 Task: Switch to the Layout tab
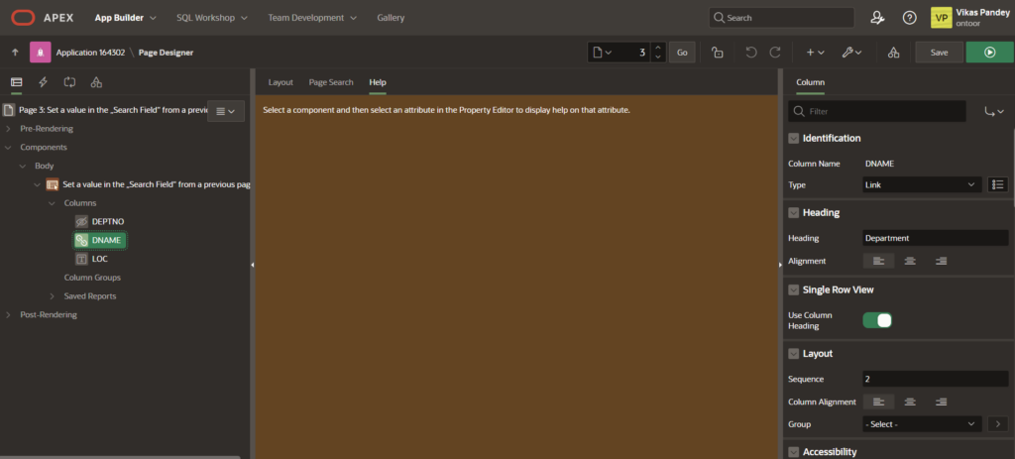(281, 82)
